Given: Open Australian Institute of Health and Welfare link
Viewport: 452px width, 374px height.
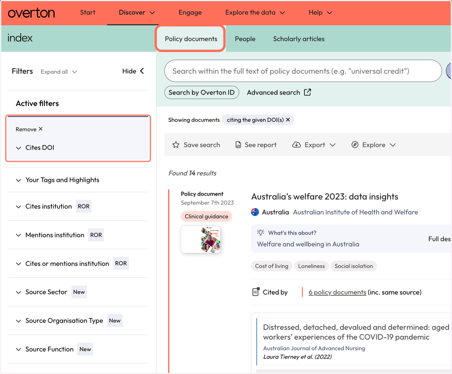Looking at the screenshot, I should pyautogui.click(x=356, y=212).
